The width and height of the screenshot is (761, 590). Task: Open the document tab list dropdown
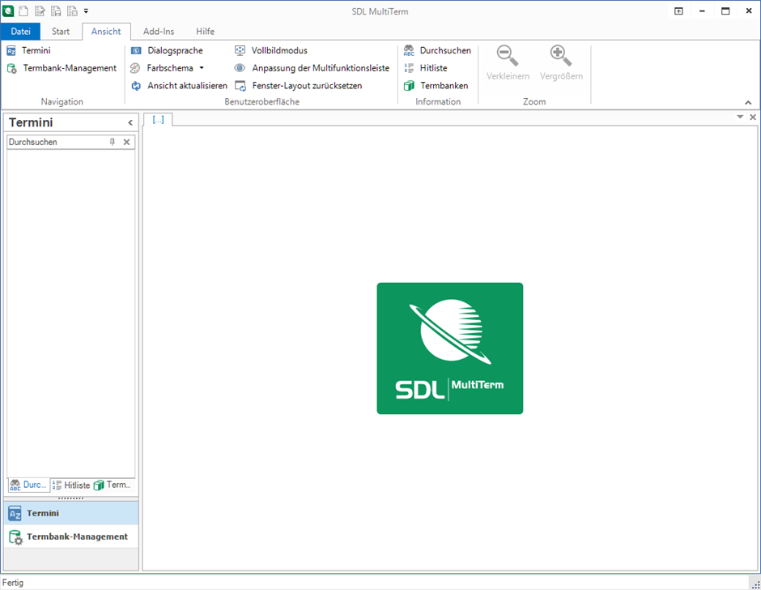(740, 117)
